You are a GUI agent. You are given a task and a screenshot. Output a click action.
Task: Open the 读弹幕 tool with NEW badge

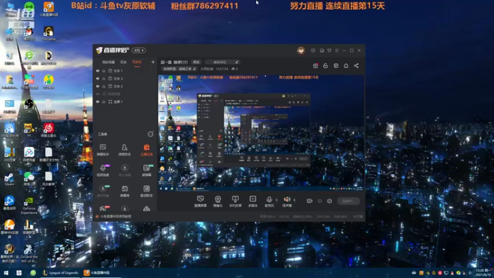pos(146,171)
